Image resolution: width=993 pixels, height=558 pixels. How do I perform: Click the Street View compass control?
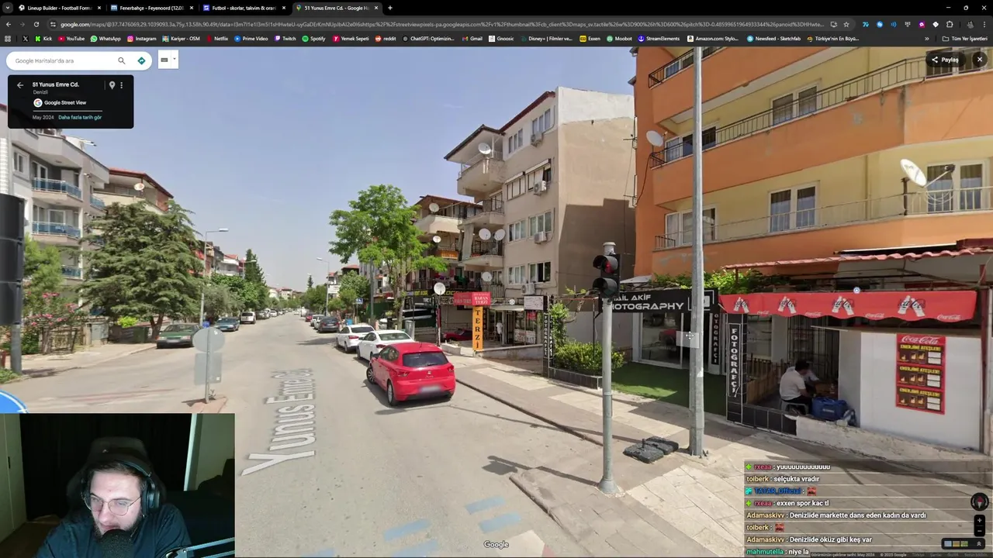click(979, 502)
